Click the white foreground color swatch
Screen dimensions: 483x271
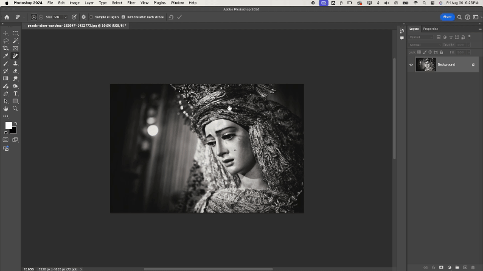[x=9, y=125]
